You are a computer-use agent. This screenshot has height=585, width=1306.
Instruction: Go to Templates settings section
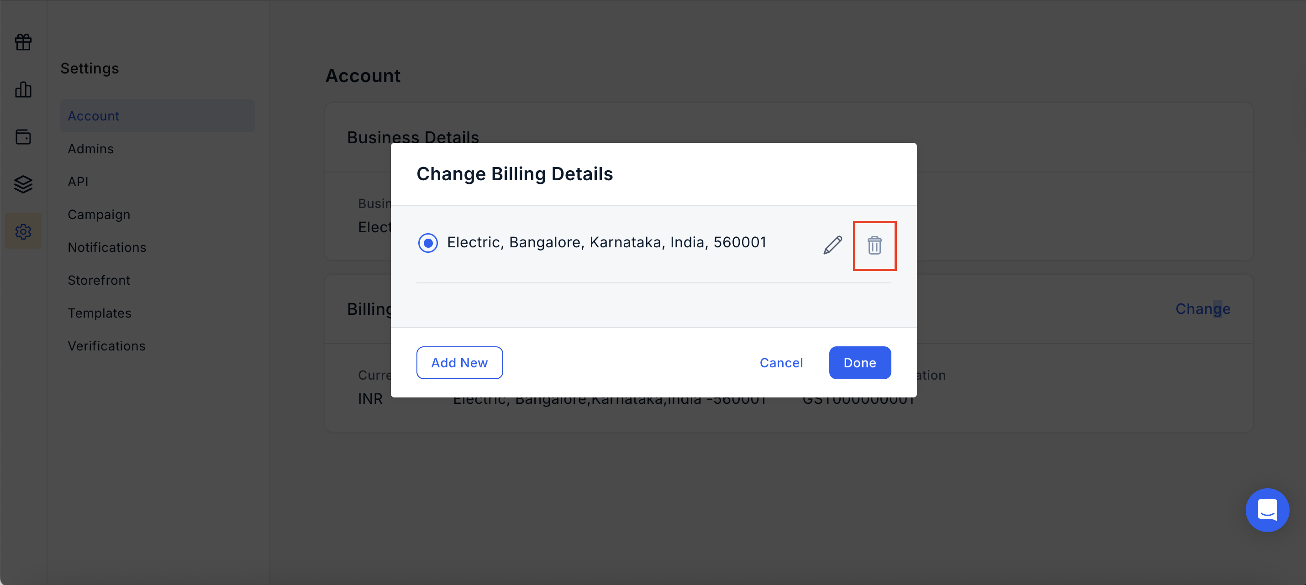pos(100,313)
